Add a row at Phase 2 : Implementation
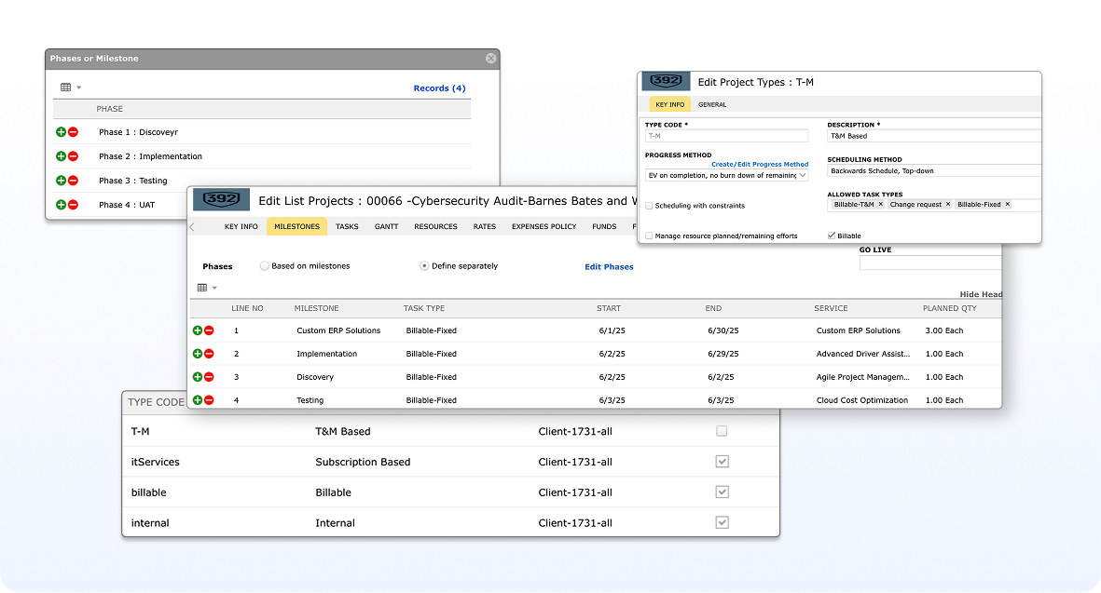Image resolution: width=1101 pixels, height=593 pixels. (62, 156)
